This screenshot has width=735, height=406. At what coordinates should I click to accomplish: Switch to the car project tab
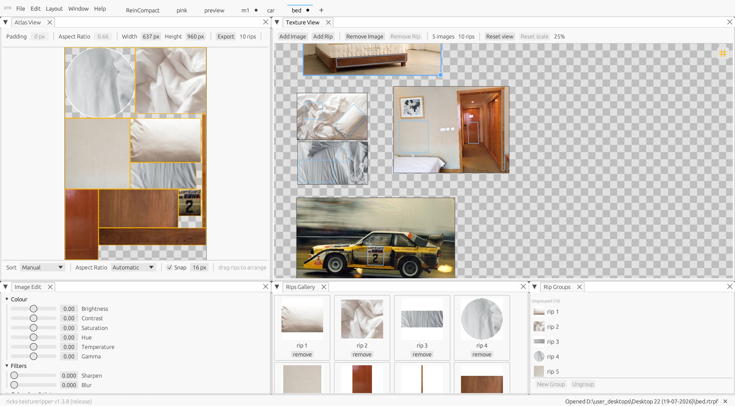[x=271, y=10]
